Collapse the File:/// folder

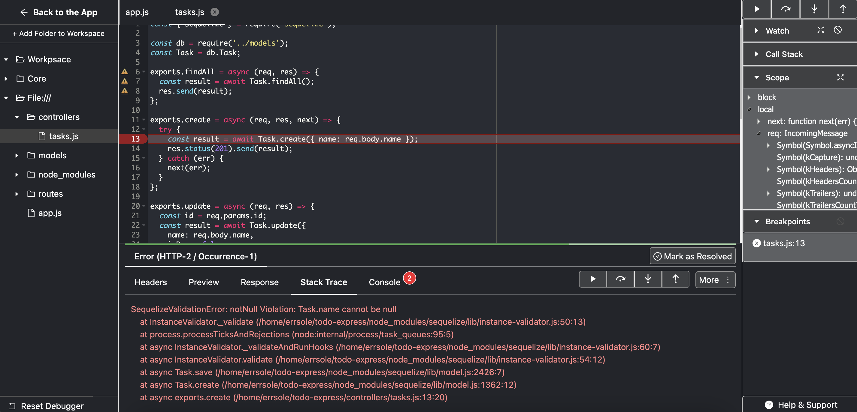[x=6, y=98]
